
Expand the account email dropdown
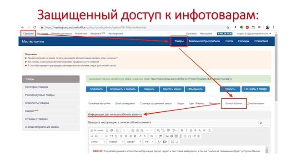point(254,34)
